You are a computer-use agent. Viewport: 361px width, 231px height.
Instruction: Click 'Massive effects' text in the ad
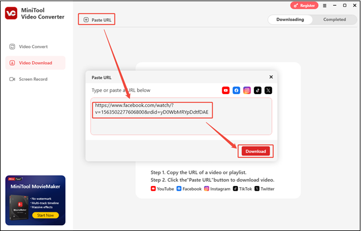(42, 207)
